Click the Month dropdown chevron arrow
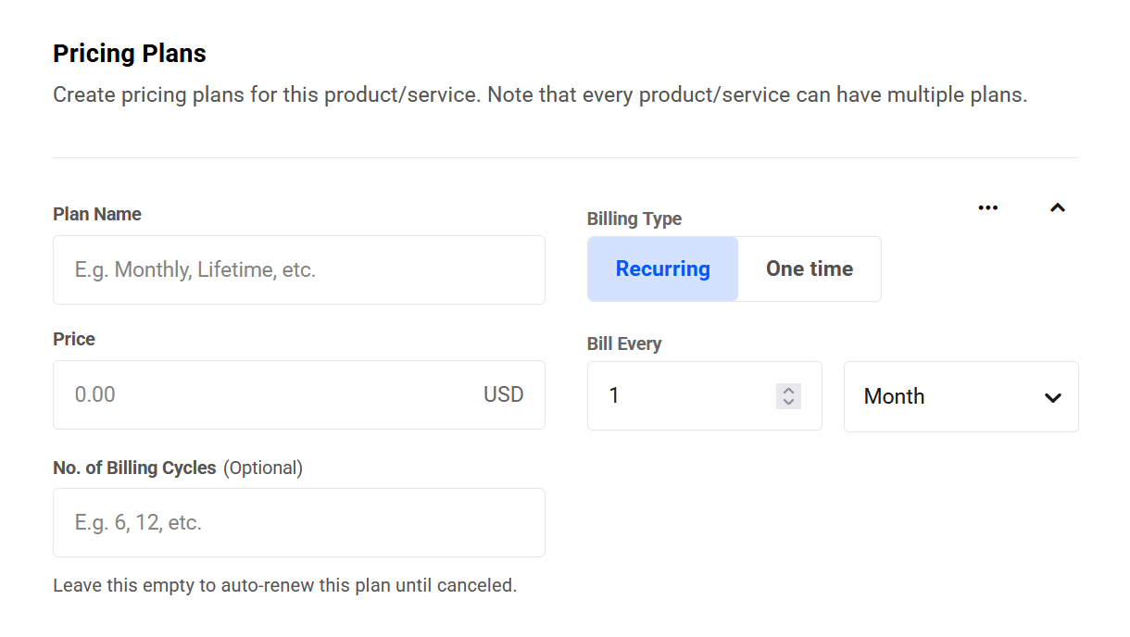Viewport: 1130px width, 637px height. (1052, 397)
